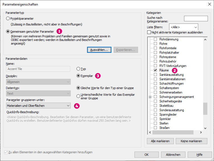Check the Sanitärinstallationen category box
This screenshot has height=161, width=214.
(x=156, y=79)
